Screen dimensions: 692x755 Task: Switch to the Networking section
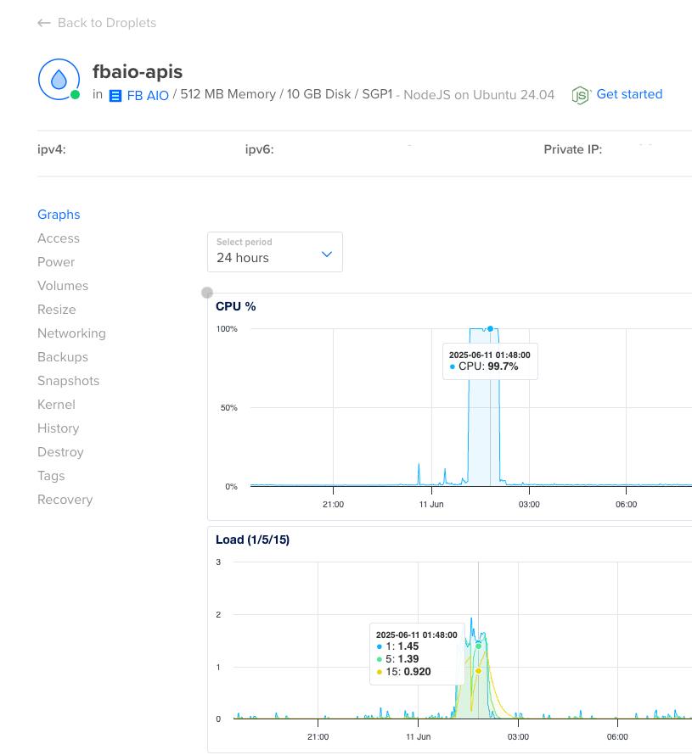pos(71,333)
